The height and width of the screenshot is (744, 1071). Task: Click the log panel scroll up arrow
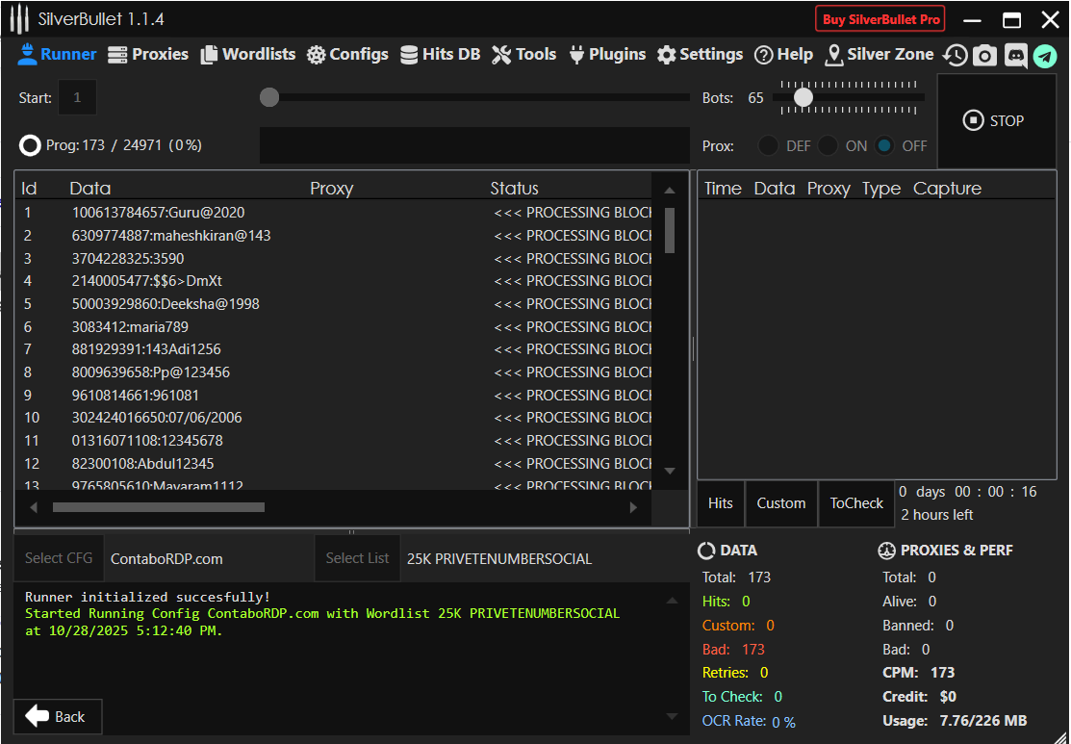pyautogui.click(x=672, y=601)
